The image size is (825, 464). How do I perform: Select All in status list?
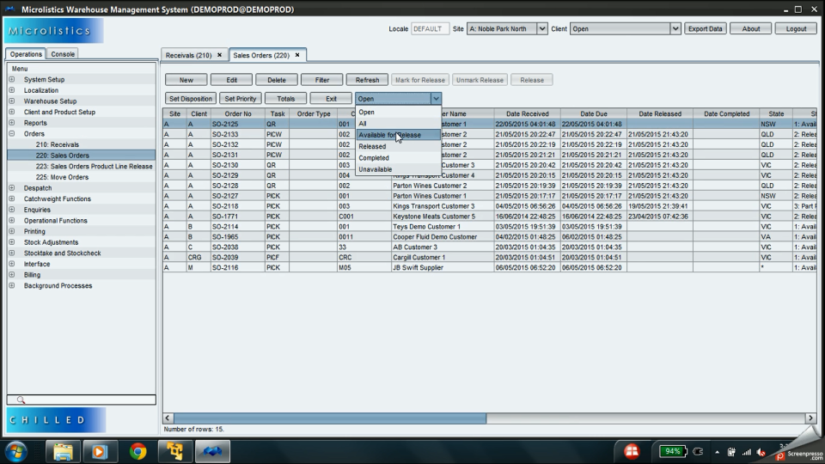(398, 124)
